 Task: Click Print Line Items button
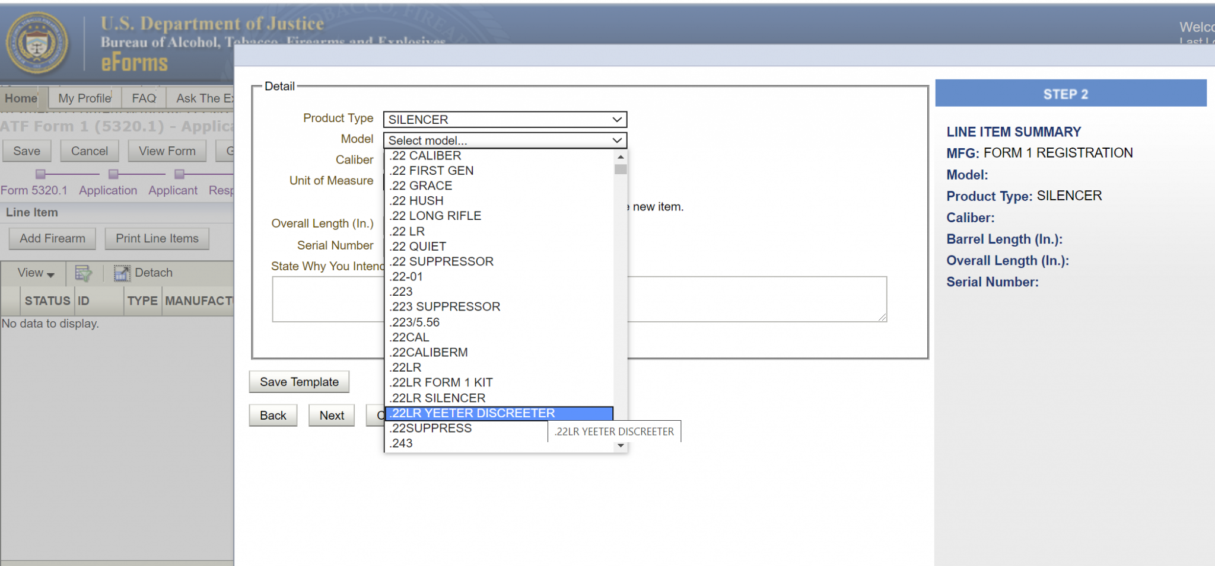point(157,238)
